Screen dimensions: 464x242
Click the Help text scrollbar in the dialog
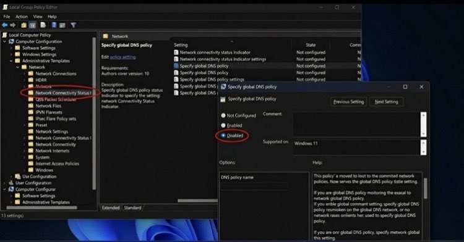click(425, 189)
